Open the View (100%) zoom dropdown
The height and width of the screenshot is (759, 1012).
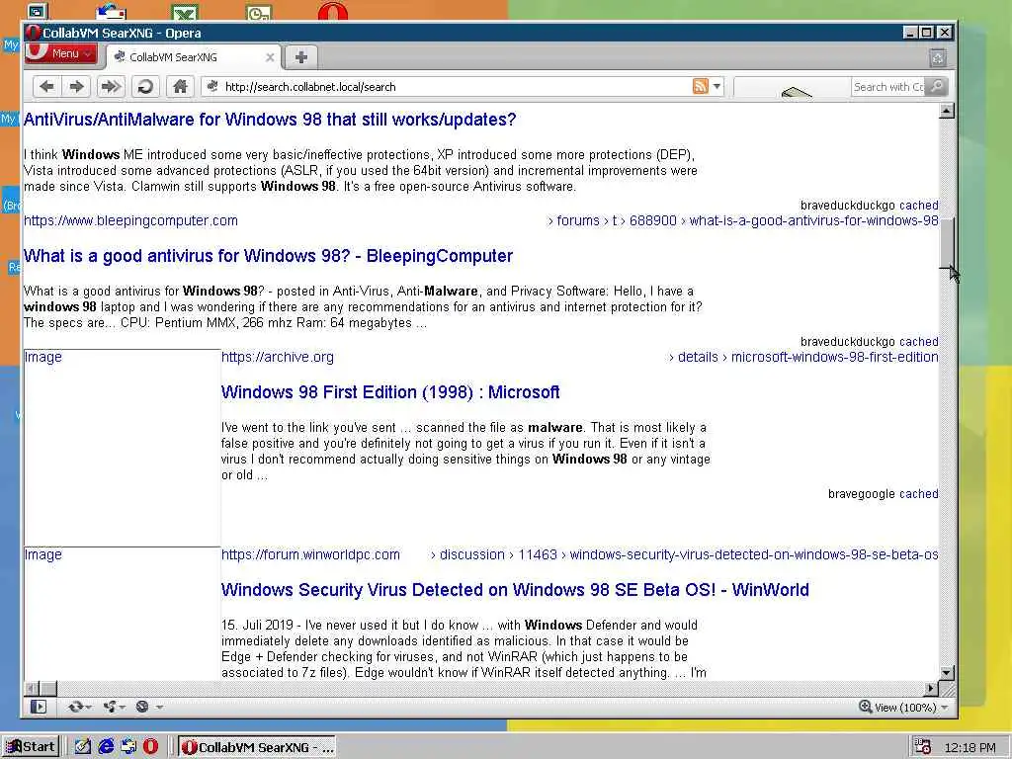point(910,708)
